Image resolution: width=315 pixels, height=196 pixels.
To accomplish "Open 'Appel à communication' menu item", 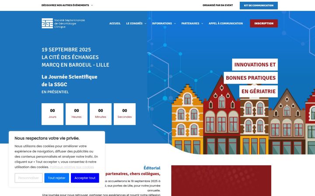I will point(226,24).
